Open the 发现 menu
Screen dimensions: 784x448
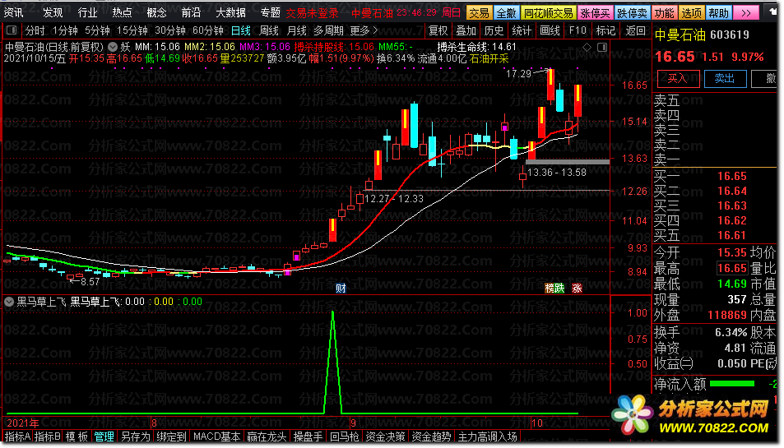pos(53,12)
